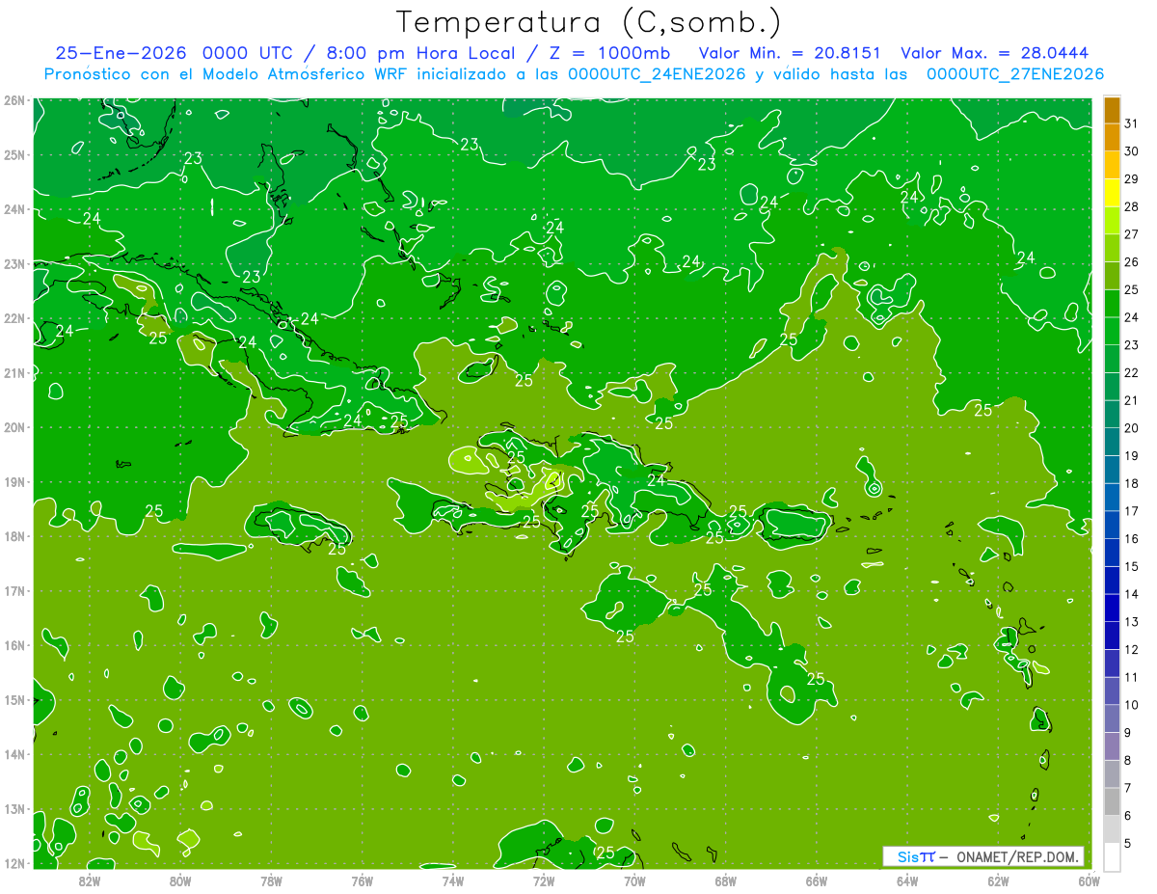Click the colorbar scale label 10
1157x894 pixels.
pyautogui.click(x=1132, y=705)
